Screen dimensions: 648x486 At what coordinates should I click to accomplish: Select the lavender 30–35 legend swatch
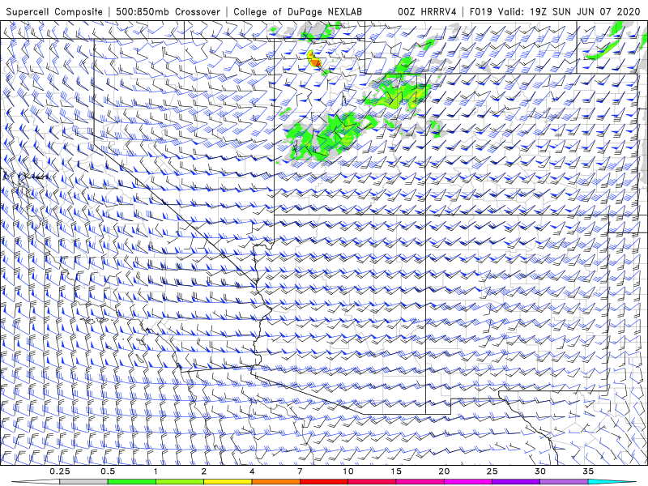click(x=564, y=482)
